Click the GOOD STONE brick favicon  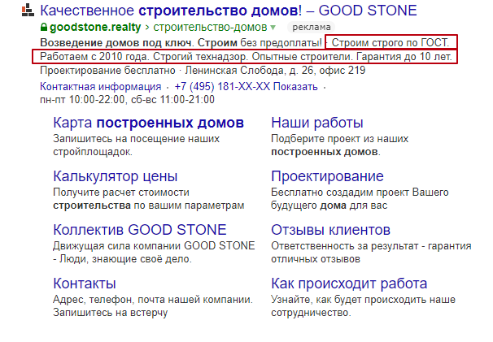tap(28, 10)
